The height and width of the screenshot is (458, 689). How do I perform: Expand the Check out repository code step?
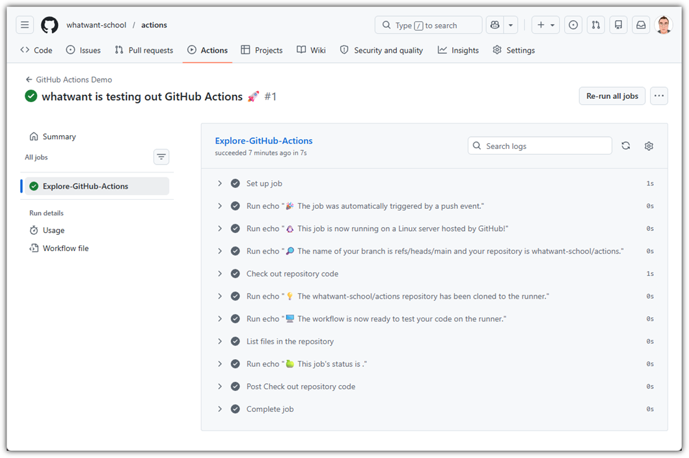(x=220, y=274)
